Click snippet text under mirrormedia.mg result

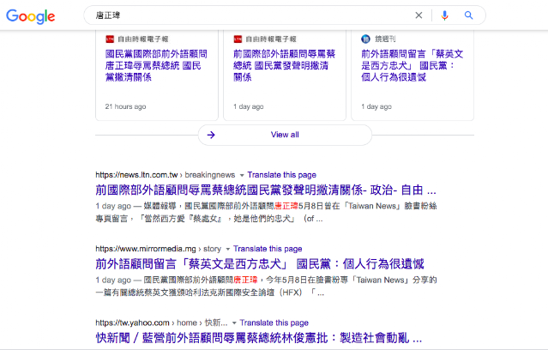coord(266,287)
